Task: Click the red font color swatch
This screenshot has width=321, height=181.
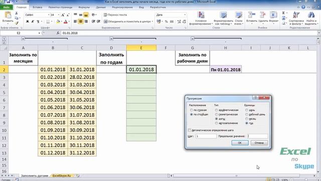Action: (x=66, y=21)
